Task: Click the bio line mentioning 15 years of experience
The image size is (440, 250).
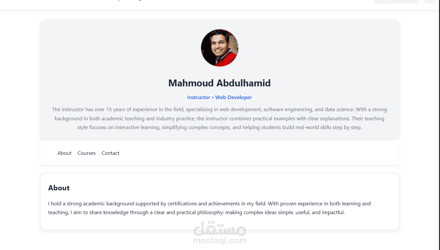Action: (x=219, y=110)
